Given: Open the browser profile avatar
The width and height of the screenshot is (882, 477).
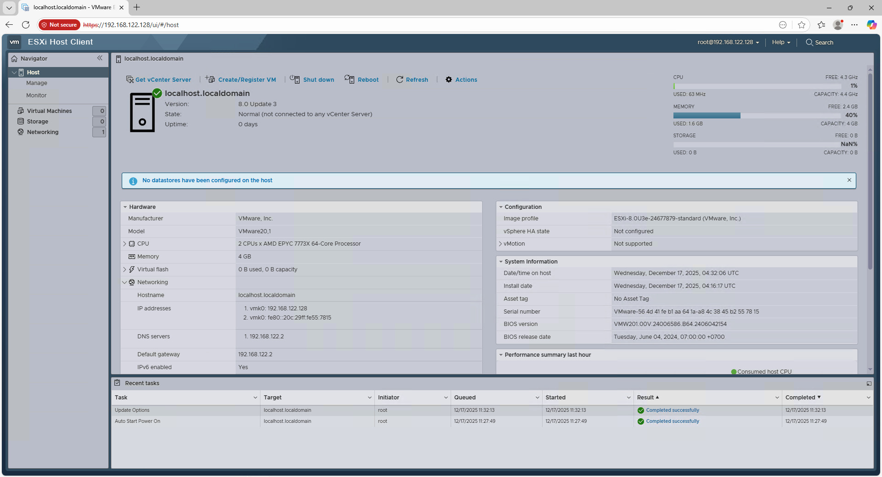Looking at the screenshot, I should click(838, 25).
